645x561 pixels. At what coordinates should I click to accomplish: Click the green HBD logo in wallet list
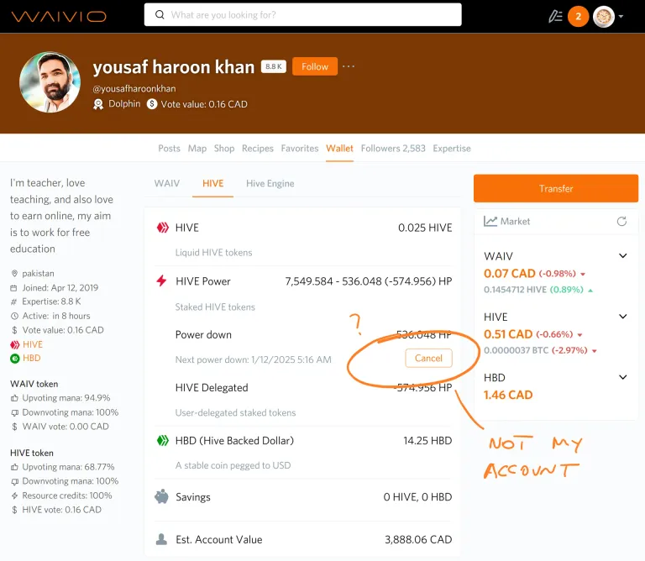tap(162, 441)
